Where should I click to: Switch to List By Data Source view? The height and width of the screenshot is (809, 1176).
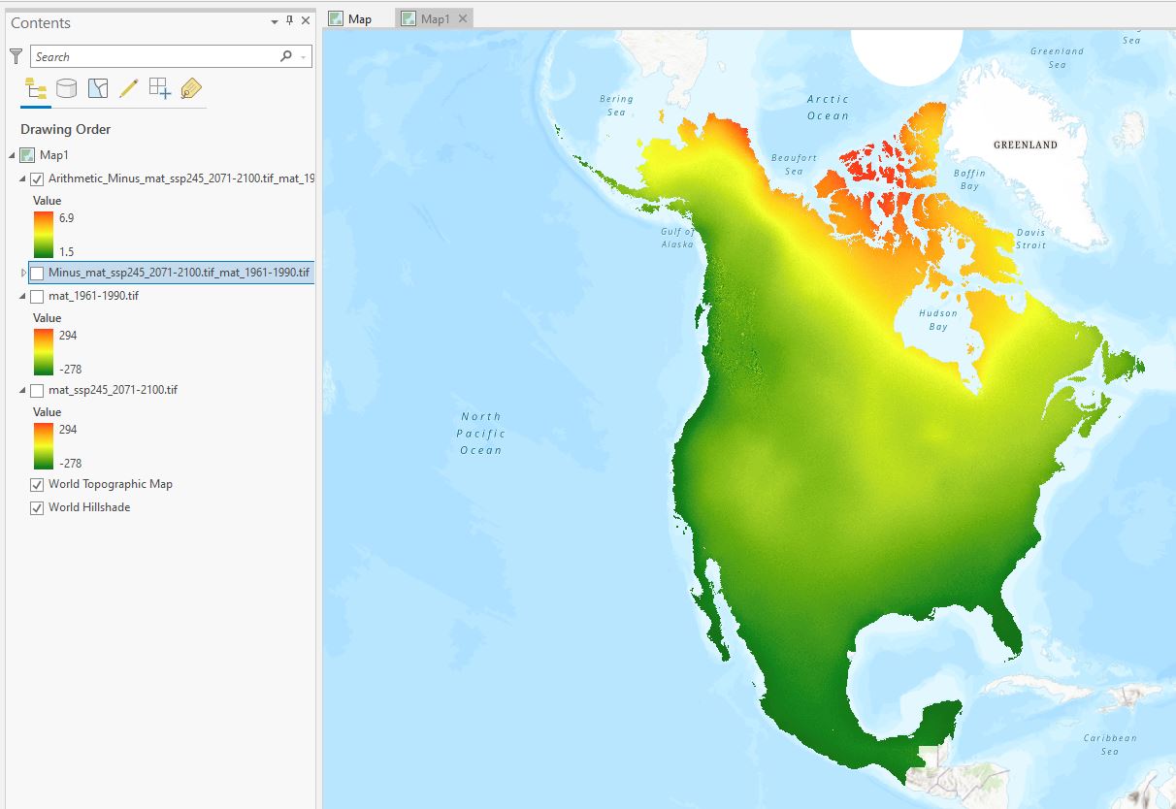point(66,89)
